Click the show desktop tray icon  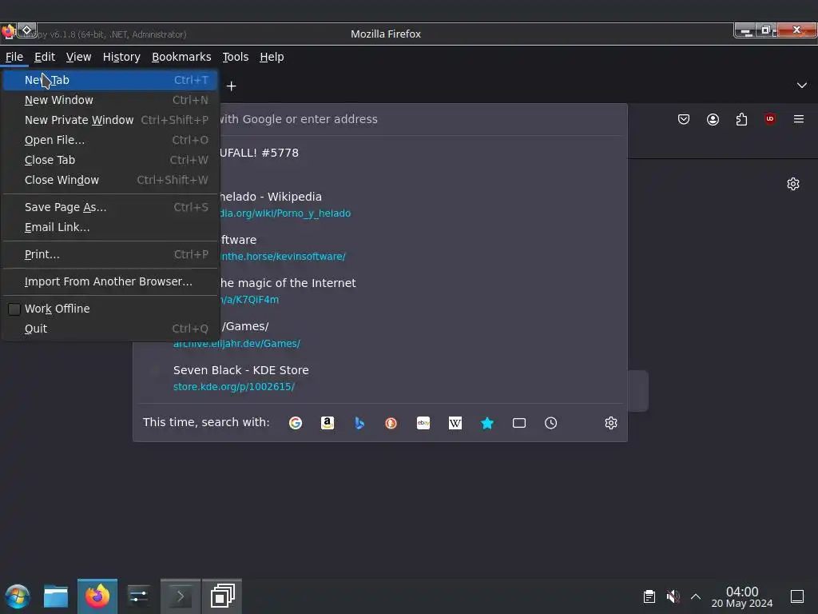[x=797, y=596]
